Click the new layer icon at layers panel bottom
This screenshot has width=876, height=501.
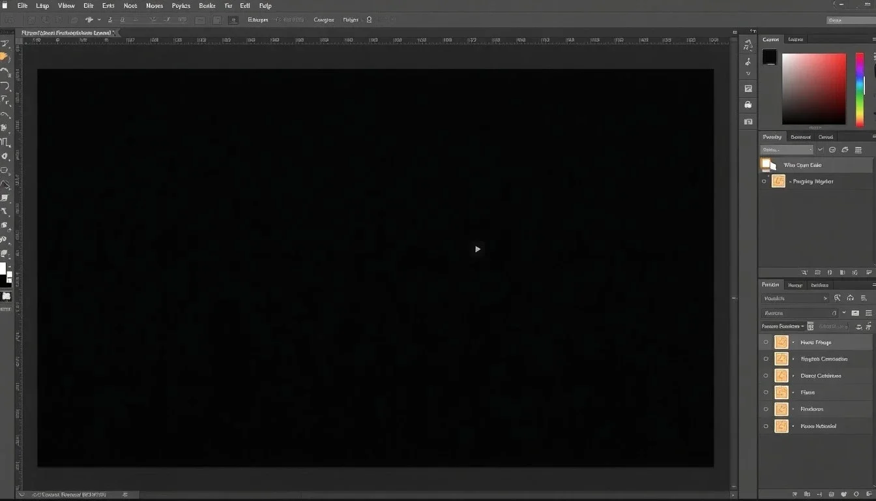coord(869,494)
